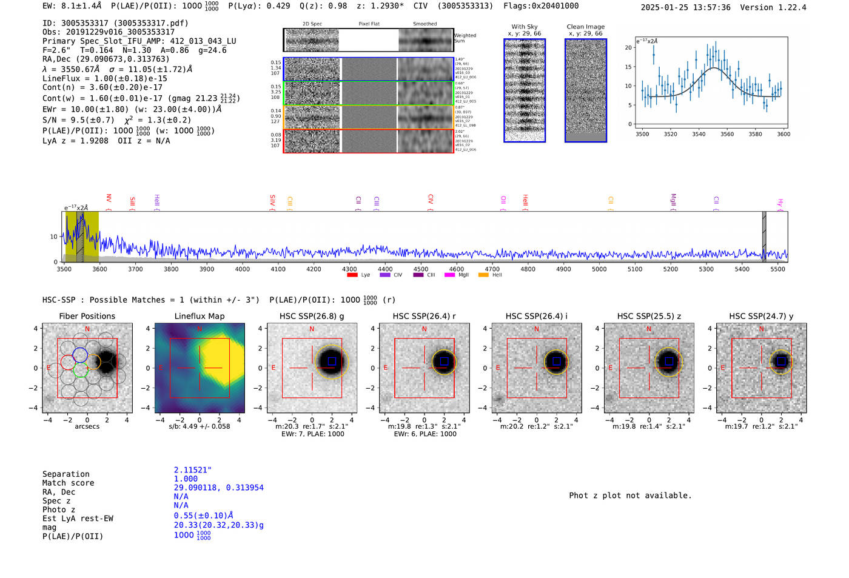Select the HSC SSP(25.5) z cutout
Viewport: 849px width, 578px height.
649,368
